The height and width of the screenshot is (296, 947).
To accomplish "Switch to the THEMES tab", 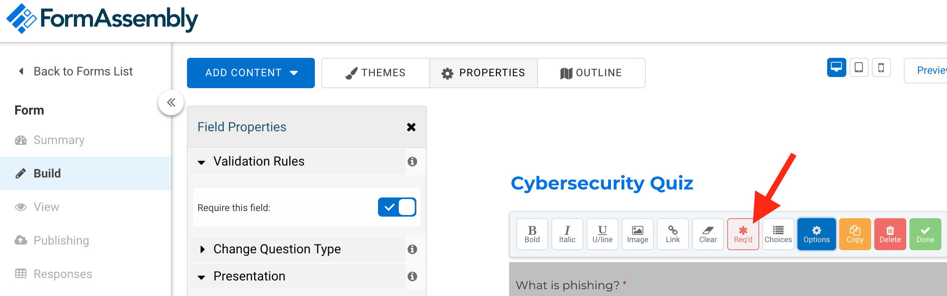I will [375, 73].
